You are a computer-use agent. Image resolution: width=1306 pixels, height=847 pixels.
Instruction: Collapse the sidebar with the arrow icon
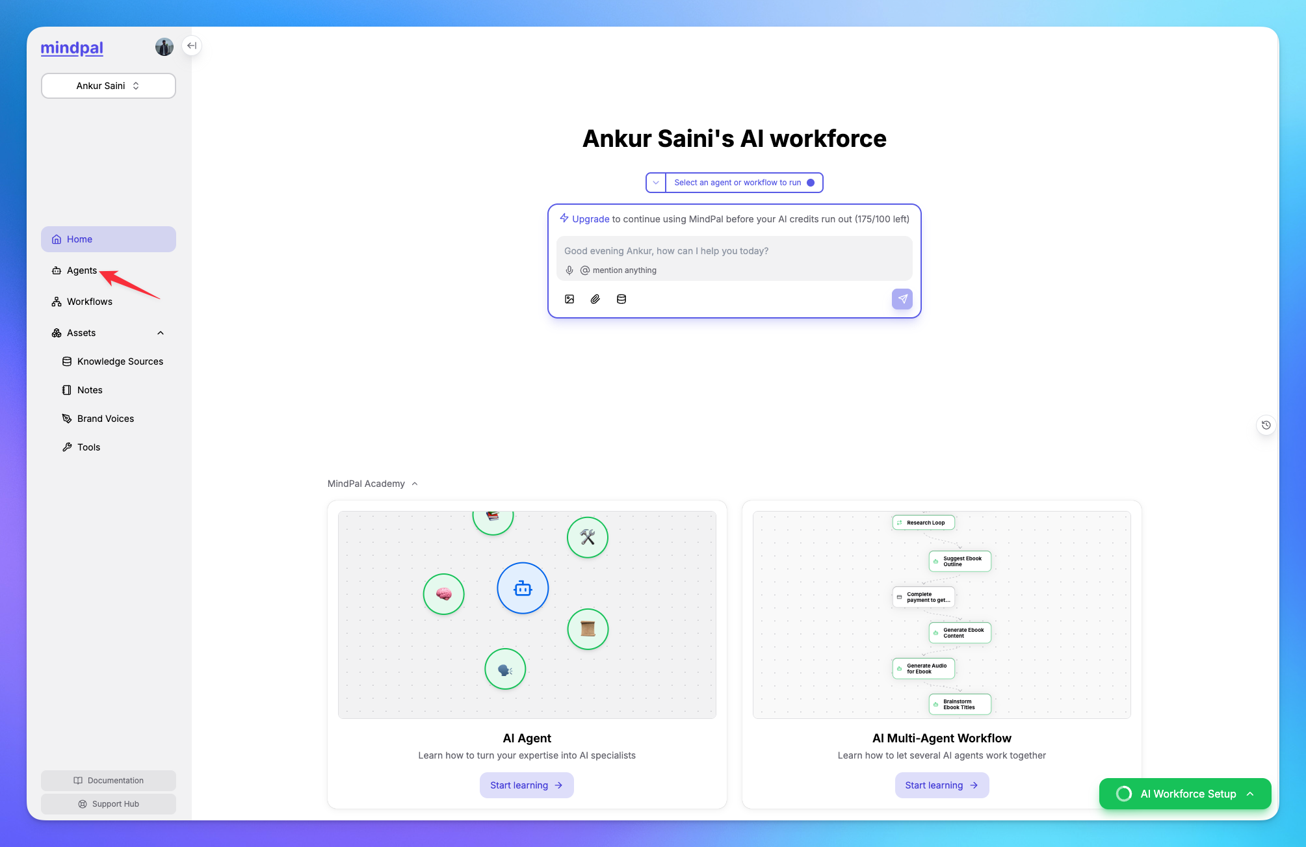(x=192, y=46)
